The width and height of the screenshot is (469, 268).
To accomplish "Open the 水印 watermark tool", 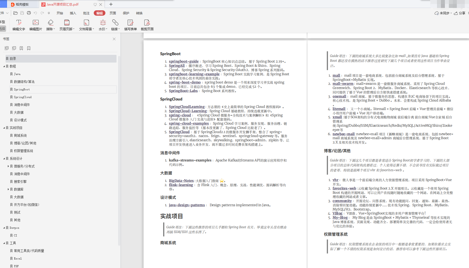I will pos(103,25).
